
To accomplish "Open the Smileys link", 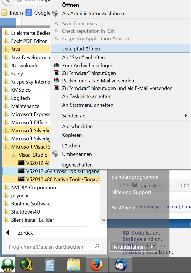I will coord(132,239).
